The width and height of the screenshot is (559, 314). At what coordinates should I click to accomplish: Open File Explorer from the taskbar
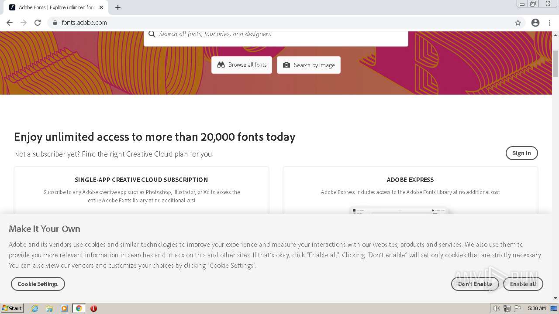pos(49,308)
